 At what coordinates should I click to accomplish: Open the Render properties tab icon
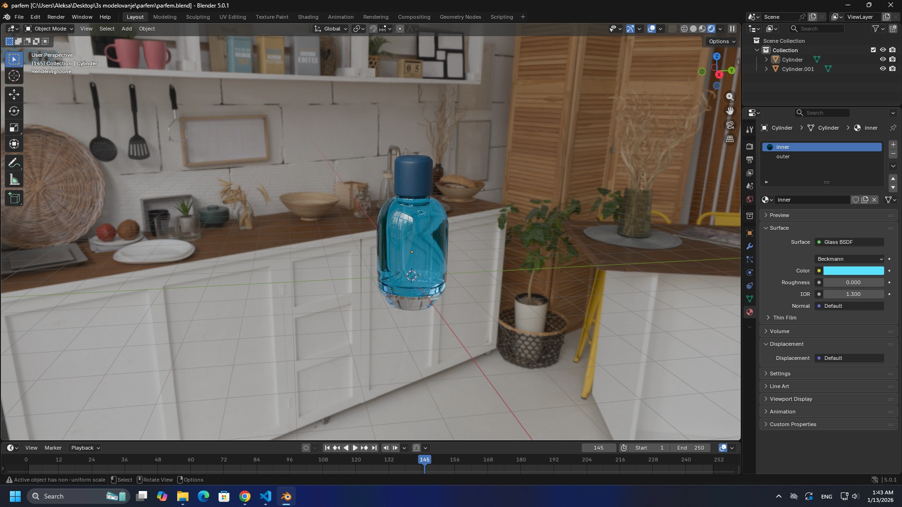750,147
